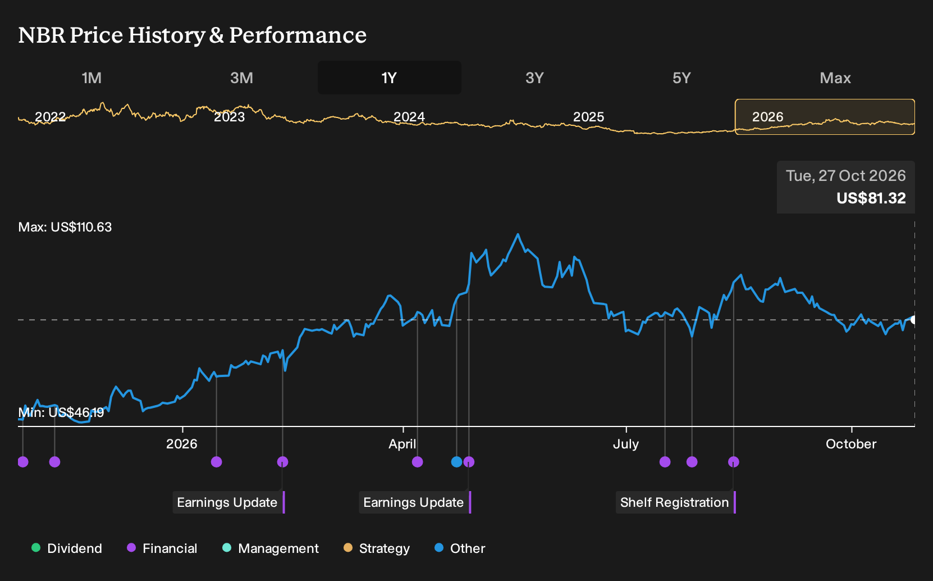Switch to the 5Y time range
This screenshot has width=933, height=581.
coord(682,78)
